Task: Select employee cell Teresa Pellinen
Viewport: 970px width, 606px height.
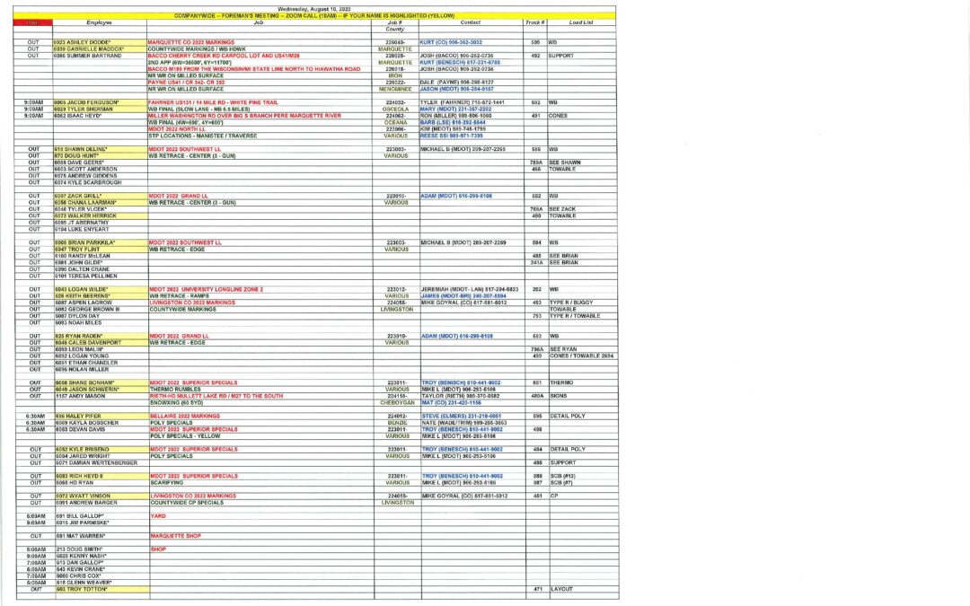Action: pos(101,277)
